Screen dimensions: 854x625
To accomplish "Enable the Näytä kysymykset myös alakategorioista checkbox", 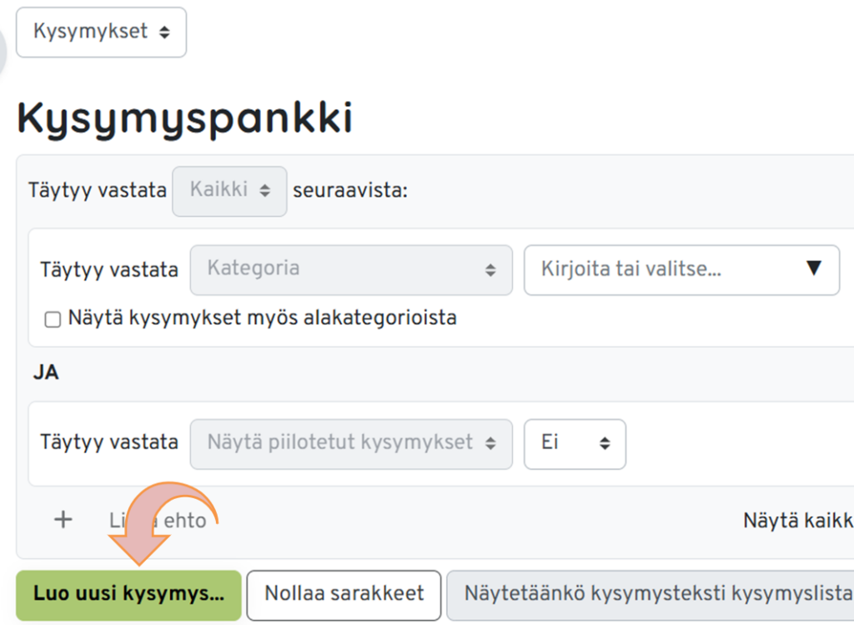I will pyautogui.click(x=53, y=320).
